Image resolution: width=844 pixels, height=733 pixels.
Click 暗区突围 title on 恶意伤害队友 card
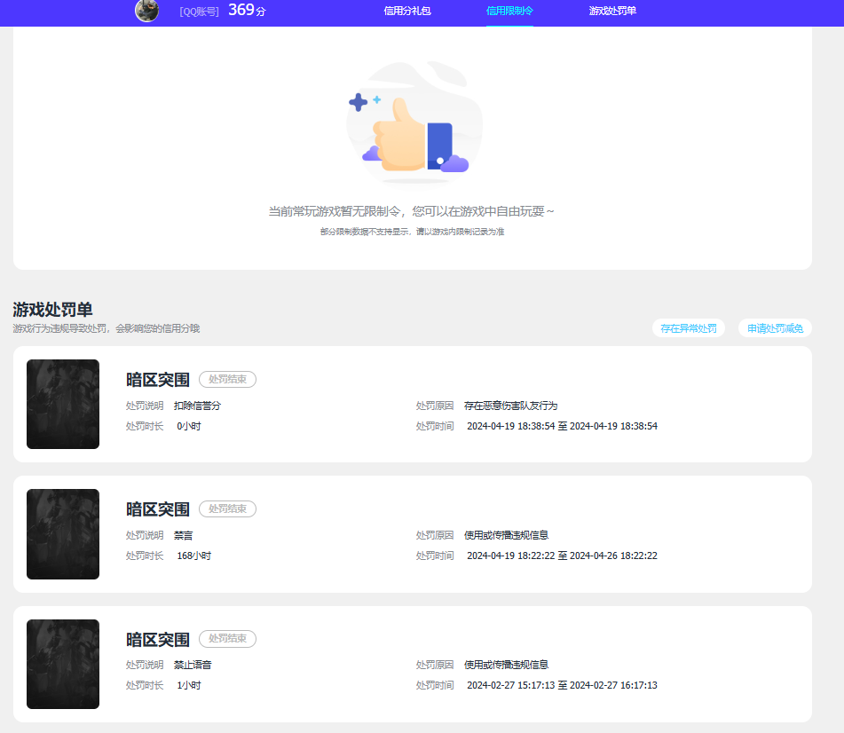(158, 380)
